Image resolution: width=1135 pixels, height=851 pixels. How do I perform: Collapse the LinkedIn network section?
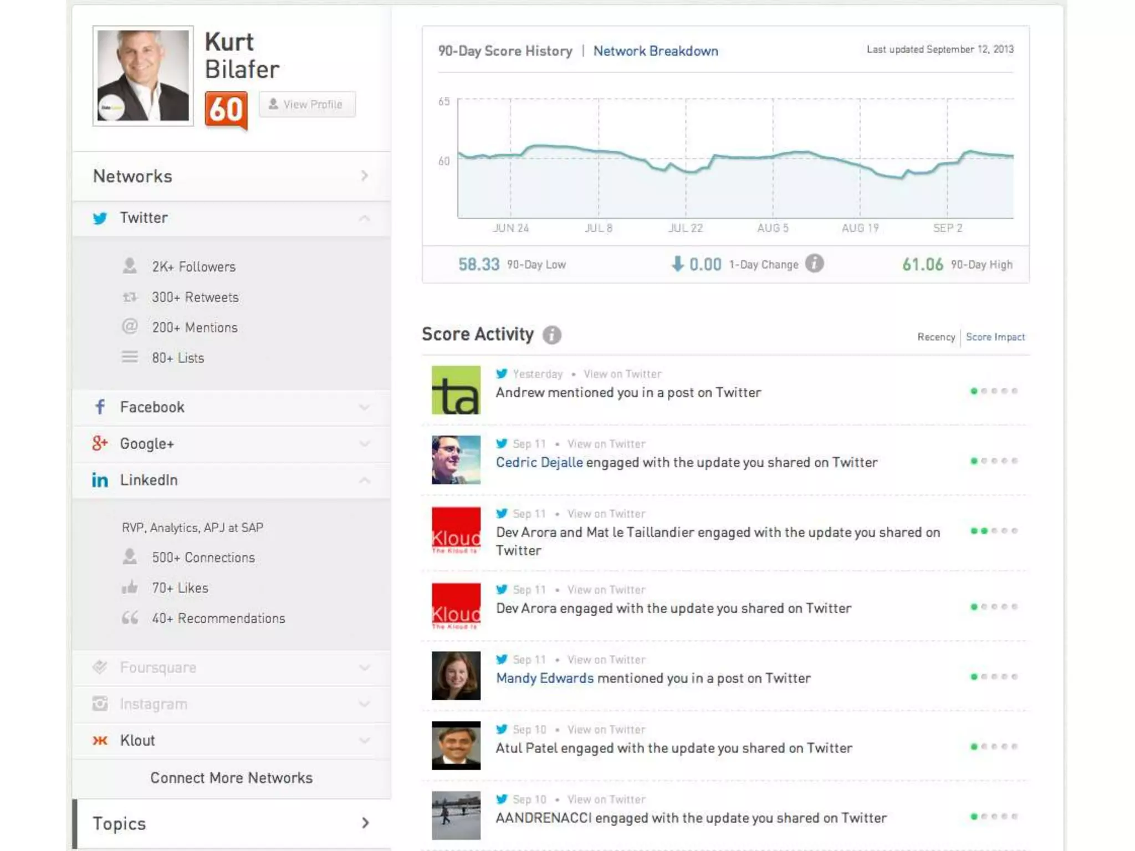click(x=364, y=480)
